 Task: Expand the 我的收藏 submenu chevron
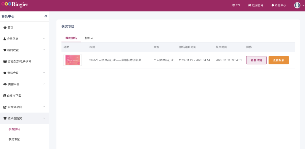click(44, 50)
